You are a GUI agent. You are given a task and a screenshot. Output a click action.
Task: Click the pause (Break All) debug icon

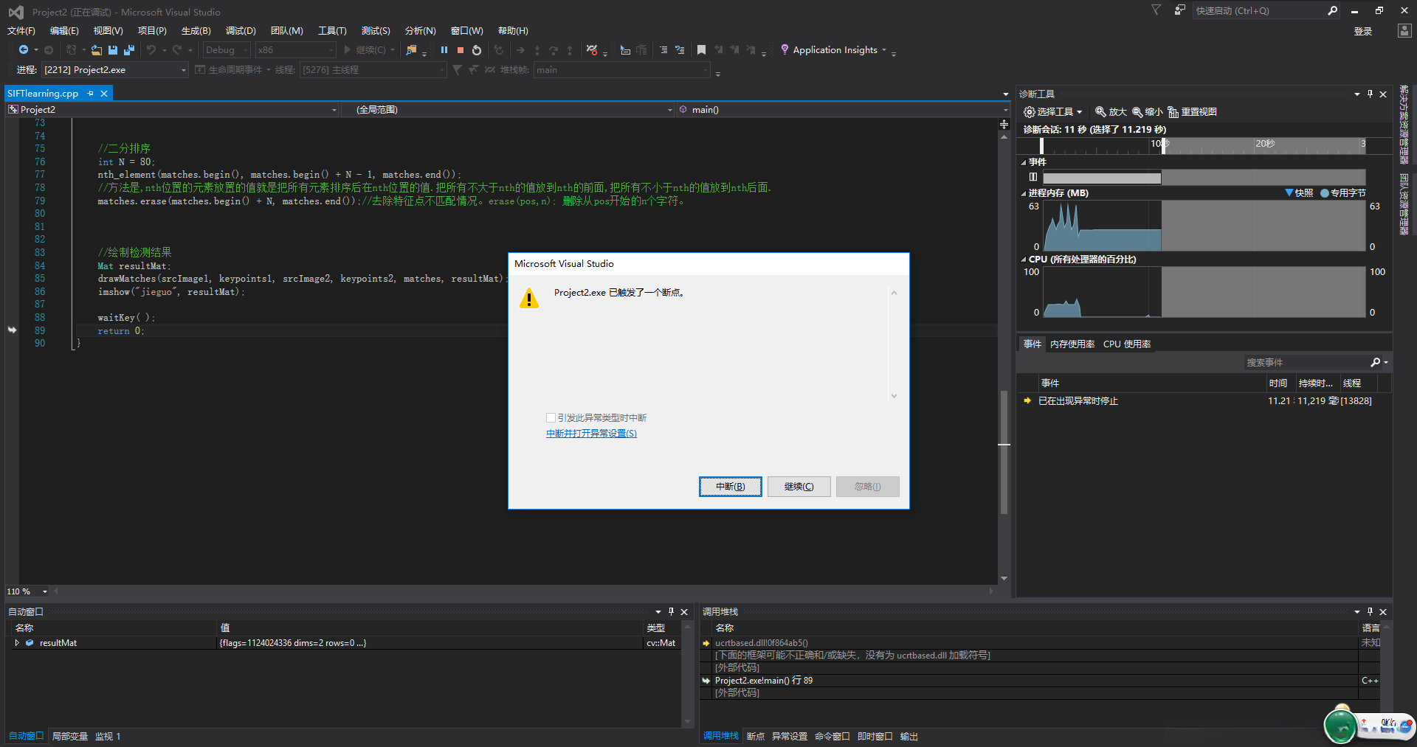444,50
